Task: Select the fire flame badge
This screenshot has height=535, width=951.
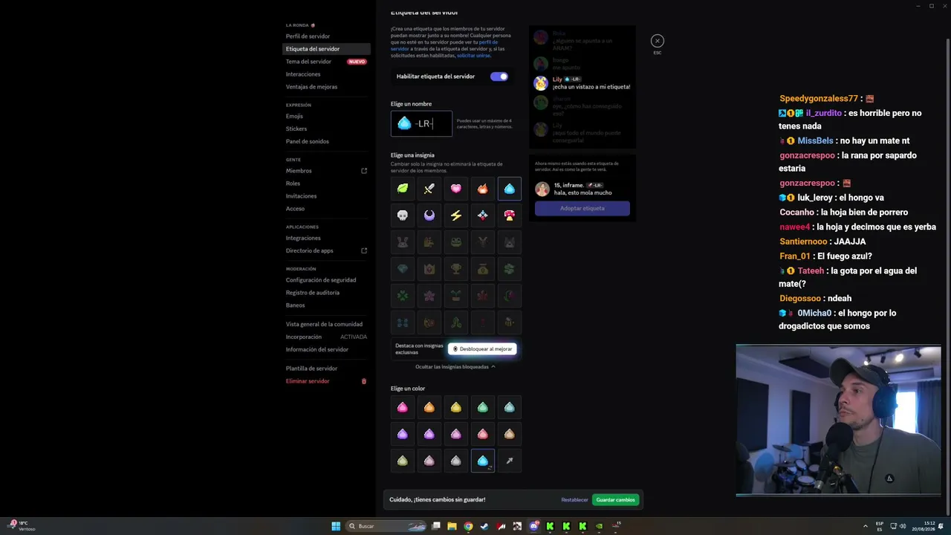Action: (x=483, y=189)
